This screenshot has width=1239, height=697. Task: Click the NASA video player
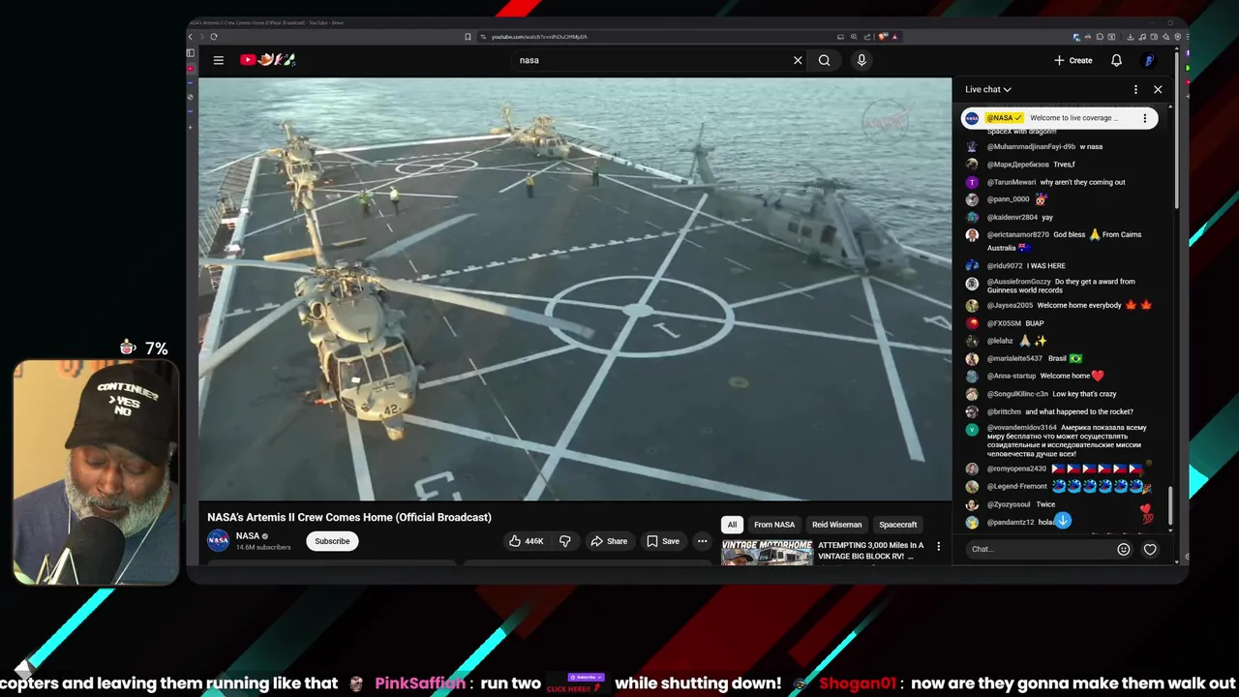click(x=575, y=288)
